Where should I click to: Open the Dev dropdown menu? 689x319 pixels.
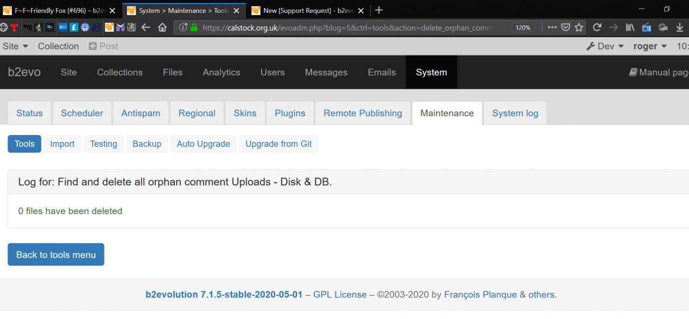pos(605,46)
